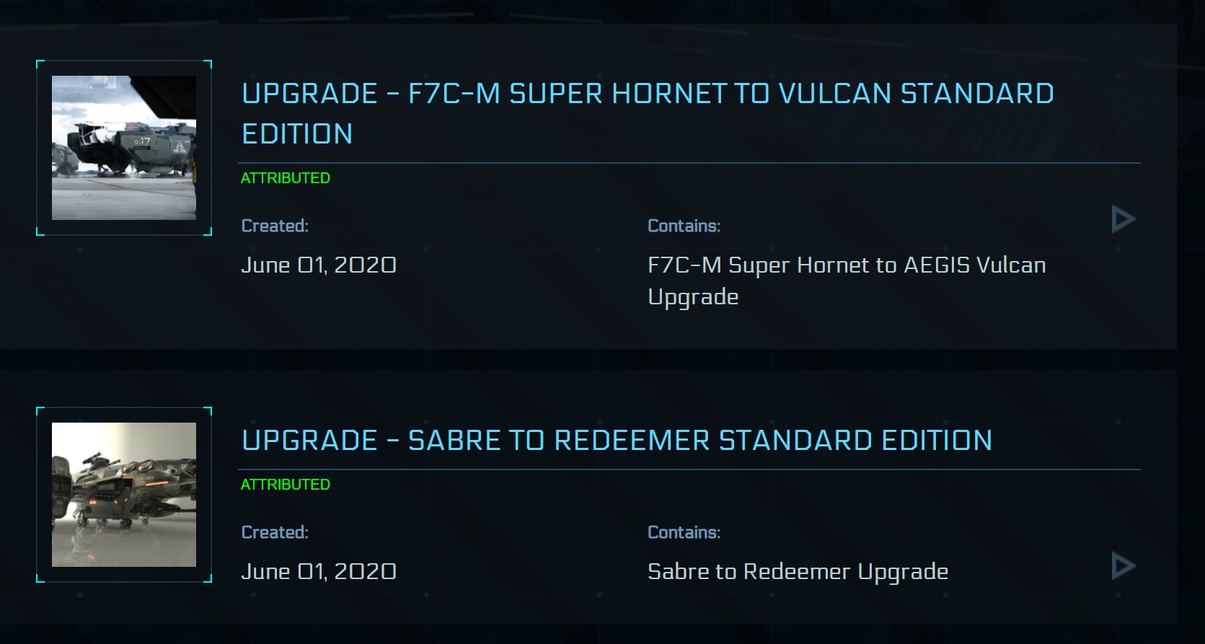Image resolution: width=1205 pixels, height=644 pixels.
Task: Click the word "Upgrade" on the Vulcan contents' second line
Action: (x=693, y=297)
